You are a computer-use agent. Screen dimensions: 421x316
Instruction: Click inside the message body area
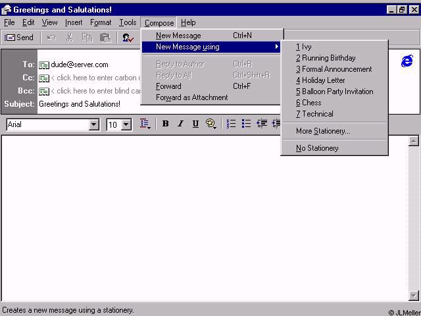click(x=205, y=218)
